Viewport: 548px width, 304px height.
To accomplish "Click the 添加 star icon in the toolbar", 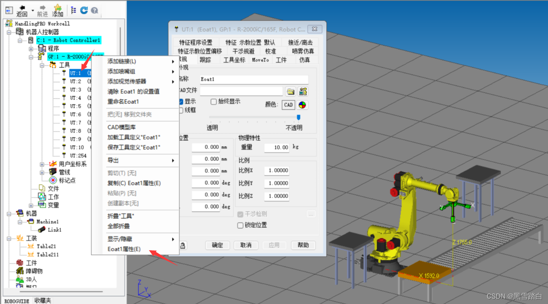I will point(57,8).
